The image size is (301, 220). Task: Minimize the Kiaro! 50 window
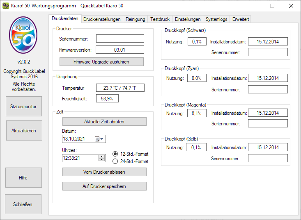[254, 6]
